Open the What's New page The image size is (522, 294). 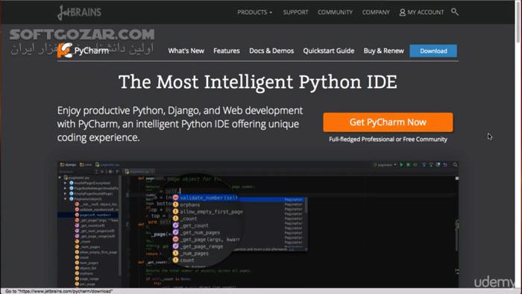click(x=186, y=51)
